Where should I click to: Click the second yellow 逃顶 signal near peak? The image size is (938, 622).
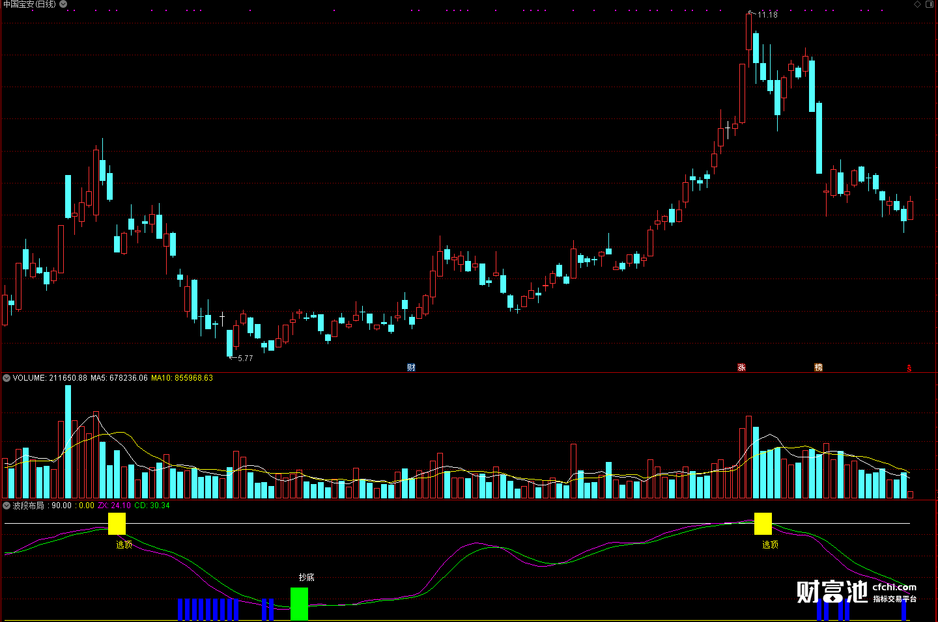763,524
